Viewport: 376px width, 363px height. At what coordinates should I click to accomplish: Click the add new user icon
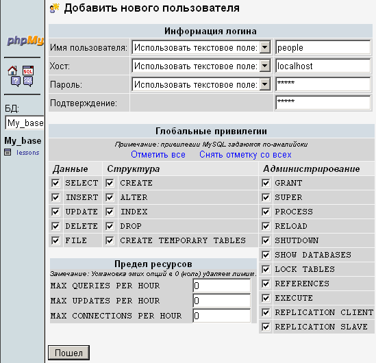pyautogui.click(x=54, y=8)
